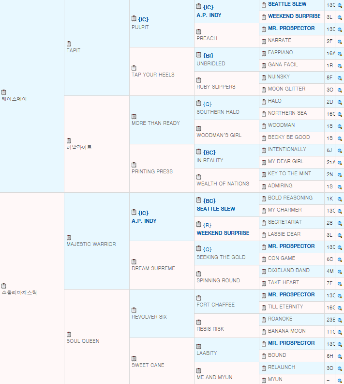Select the ME AND MYUN name
The image size is (344, 384).
pos(214,377)
